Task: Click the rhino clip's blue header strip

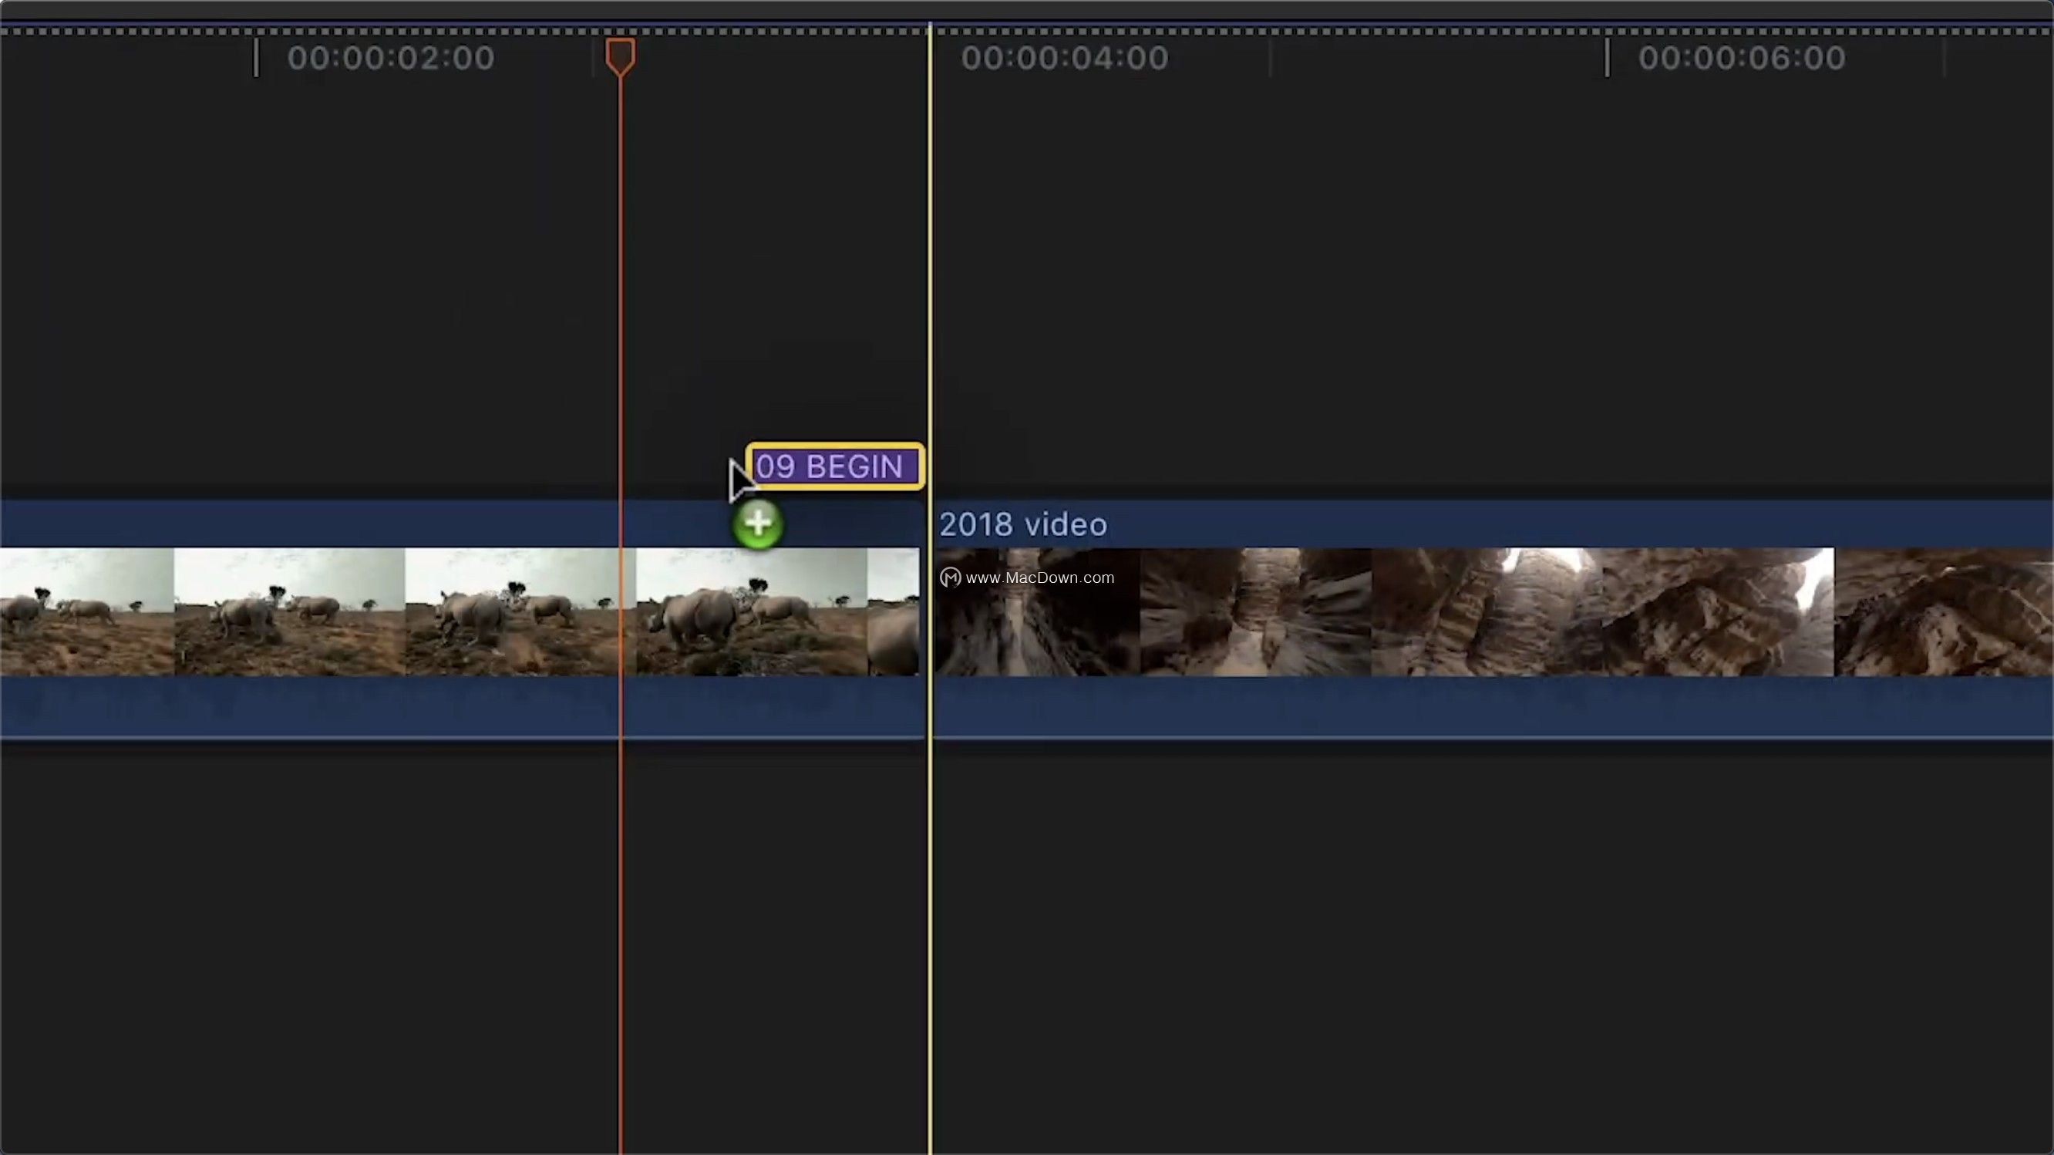Action: pos(319,523)
